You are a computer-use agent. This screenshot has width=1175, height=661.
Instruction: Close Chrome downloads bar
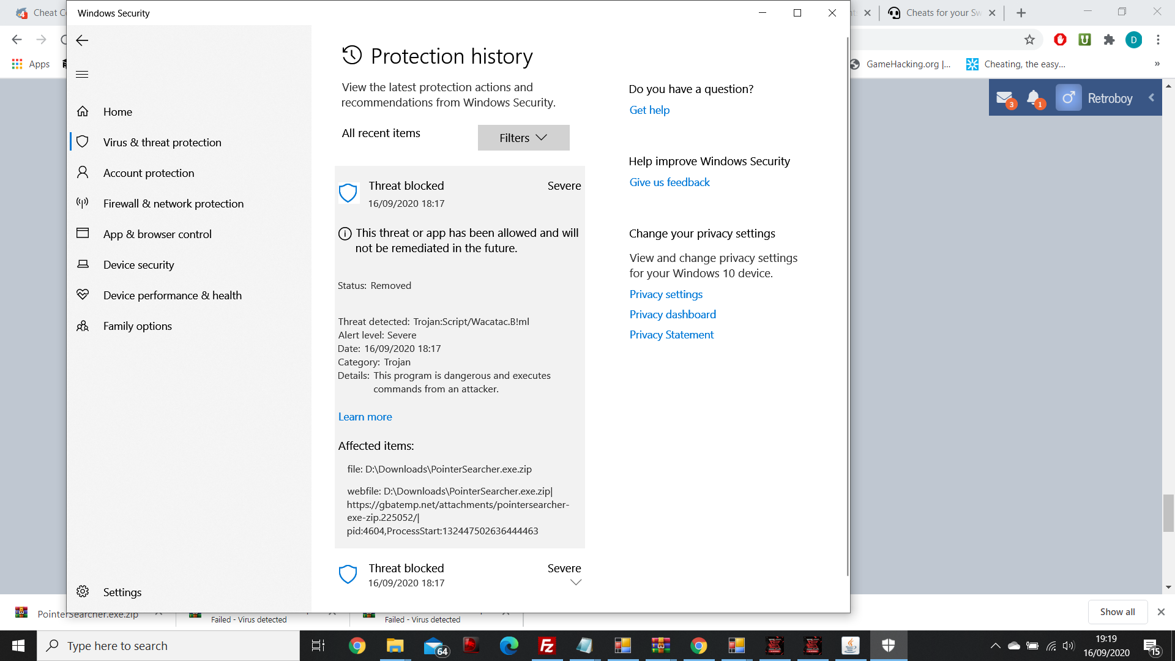tap(1161, 612)
